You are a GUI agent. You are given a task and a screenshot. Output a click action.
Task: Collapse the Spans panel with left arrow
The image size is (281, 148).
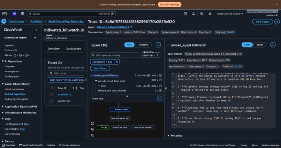coord(158,45)
